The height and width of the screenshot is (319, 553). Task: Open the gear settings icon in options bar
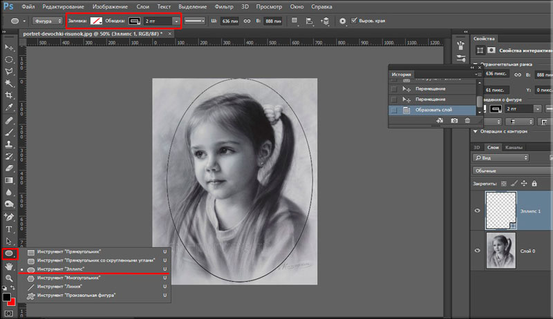point(342,21)
